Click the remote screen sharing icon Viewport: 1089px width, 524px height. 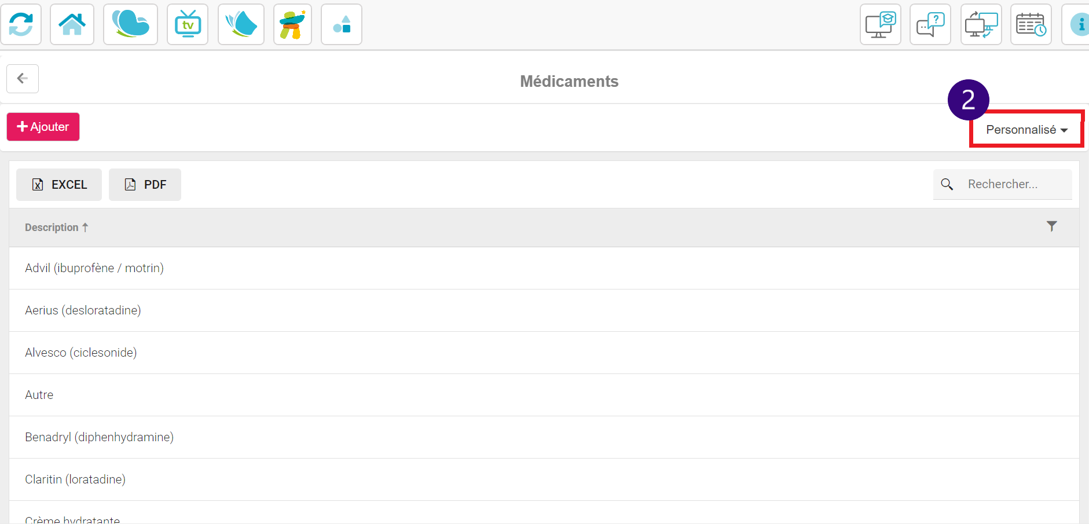981,24
